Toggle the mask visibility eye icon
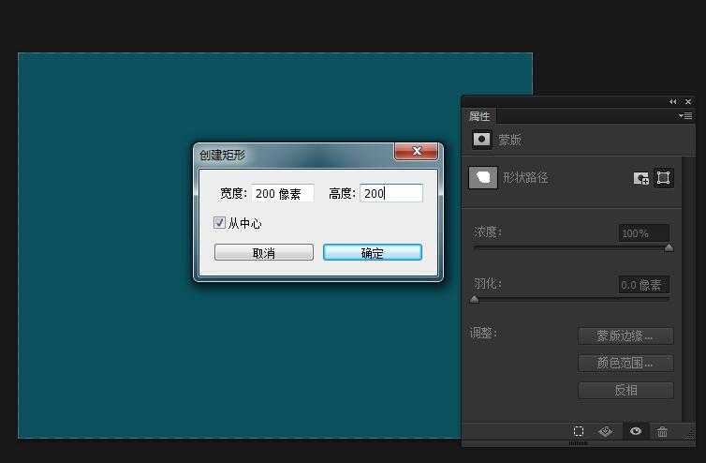 coord(636,431)
